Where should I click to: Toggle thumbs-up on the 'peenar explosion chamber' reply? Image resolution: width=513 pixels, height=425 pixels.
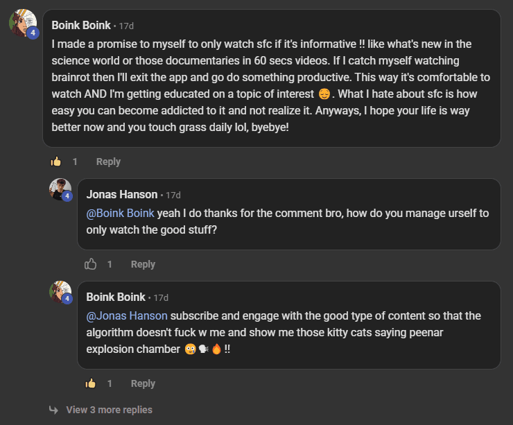90,383
